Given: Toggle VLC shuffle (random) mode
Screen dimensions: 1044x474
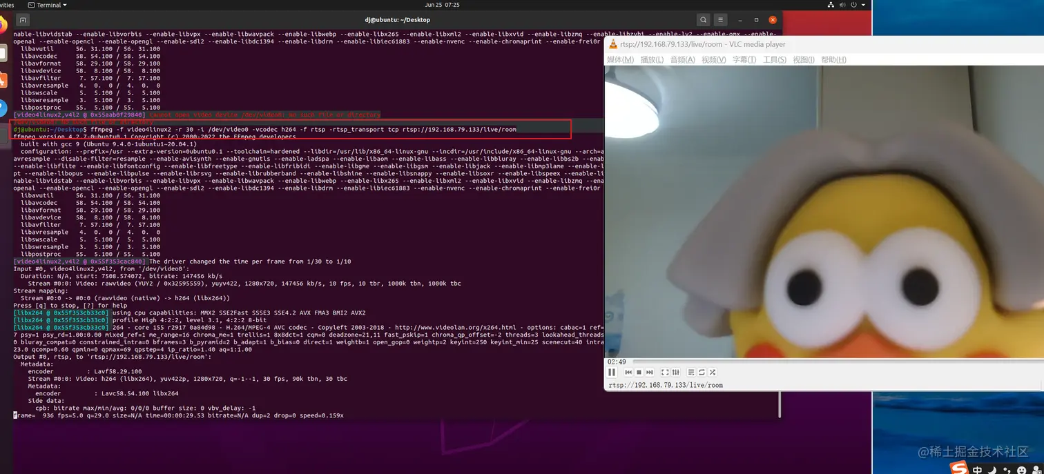Looking at the screenshot, I should [712, 373].
